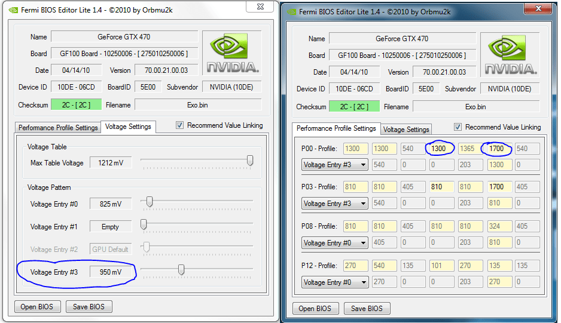The height and width of the screenshot is (323, 561).
Task: Click left window's title bar app icon
Action: 14,10
